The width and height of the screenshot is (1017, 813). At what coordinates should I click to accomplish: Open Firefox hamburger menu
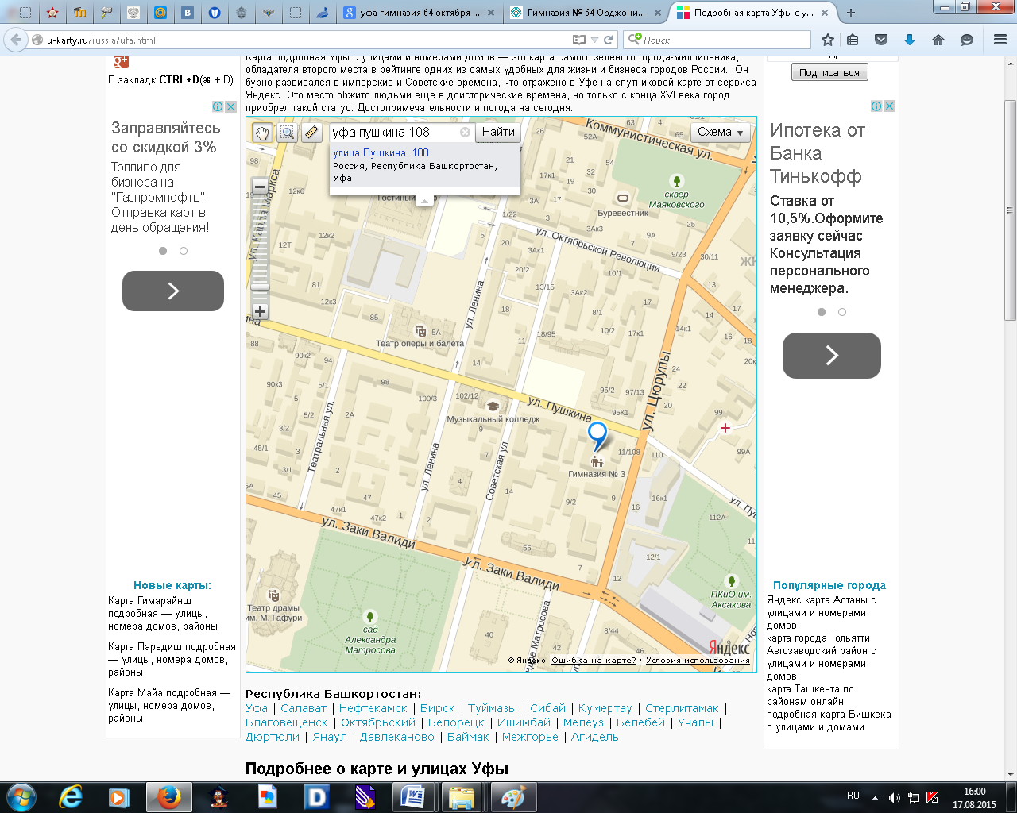(x=1000, y=40)
